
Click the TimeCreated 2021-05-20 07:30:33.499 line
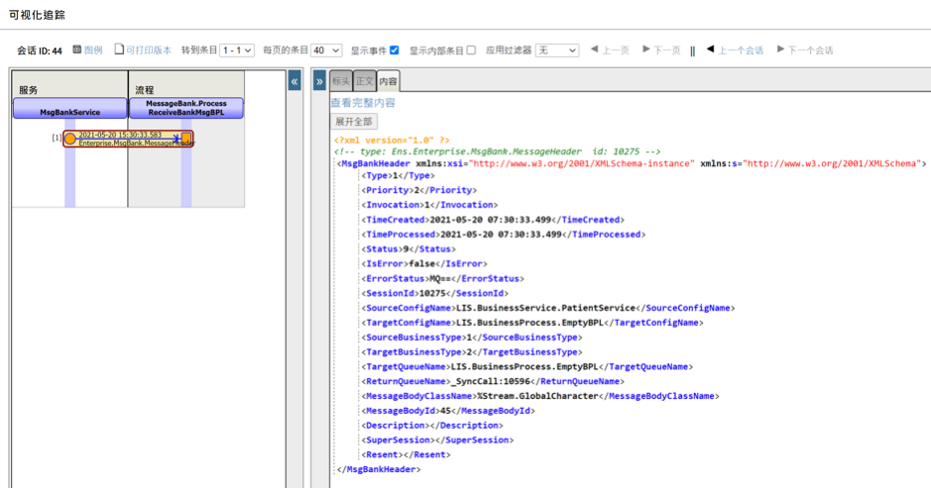click(493, 220)
